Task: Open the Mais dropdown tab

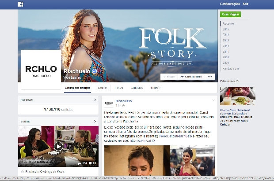Action: tap(156, 88)
